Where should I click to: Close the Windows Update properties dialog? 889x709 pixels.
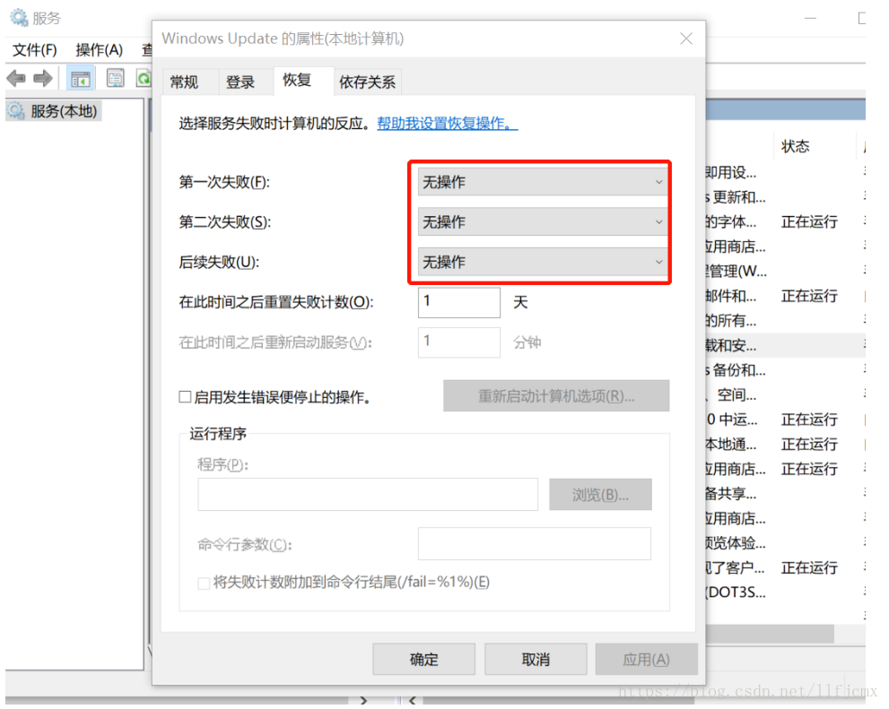[686, 39]
